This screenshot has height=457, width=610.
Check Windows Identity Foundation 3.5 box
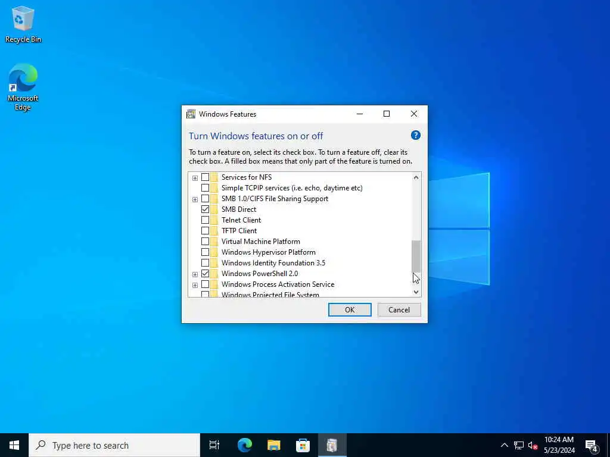point(205,262)
